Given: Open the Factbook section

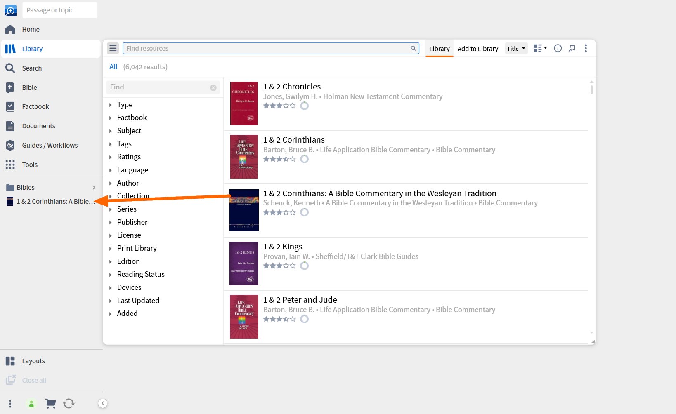Looking at the screenshot, I should point(51,106).
